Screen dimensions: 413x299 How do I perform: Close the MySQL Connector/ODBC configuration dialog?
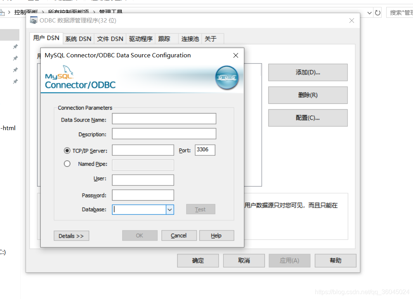click(236, 55)
